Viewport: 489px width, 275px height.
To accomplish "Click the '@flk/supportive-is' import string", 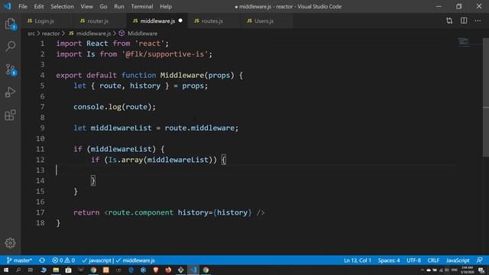I will click(165, 54).
